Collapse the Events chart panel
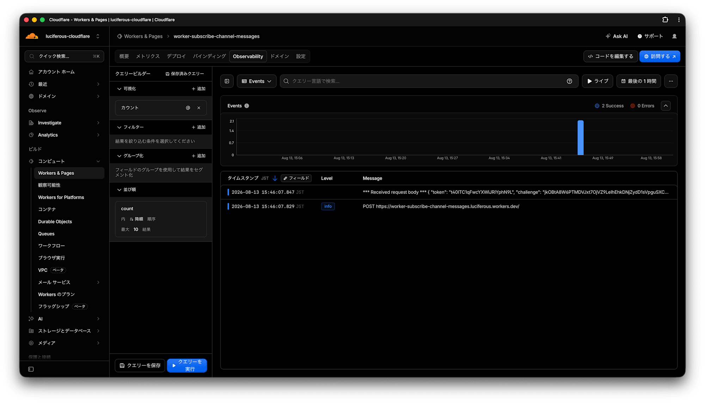Viewport: 705px width, 403px height. point(666,106)
